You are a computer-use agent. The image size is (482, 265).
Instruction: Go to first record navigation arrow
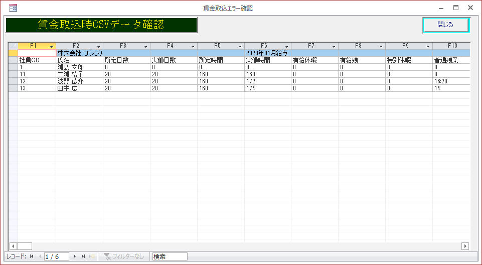coord(32,256)
